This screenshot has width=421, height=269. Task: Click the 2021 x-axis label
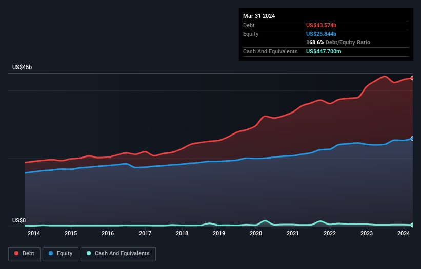pos(293,233)
